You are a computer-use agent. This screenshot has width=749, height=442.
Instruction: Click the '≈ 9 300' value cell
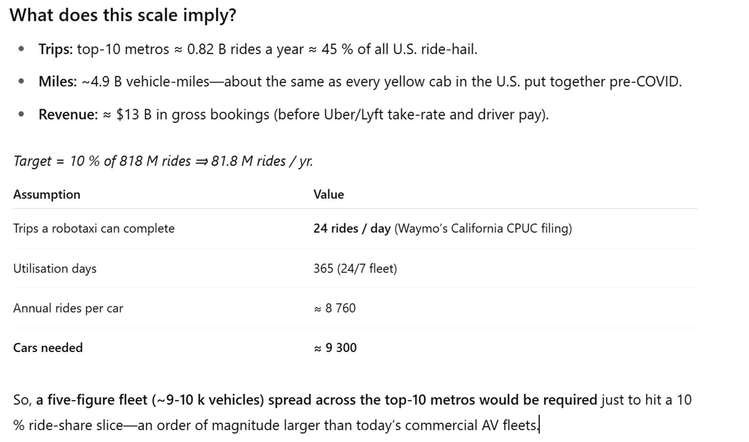(x=335, y=348)
